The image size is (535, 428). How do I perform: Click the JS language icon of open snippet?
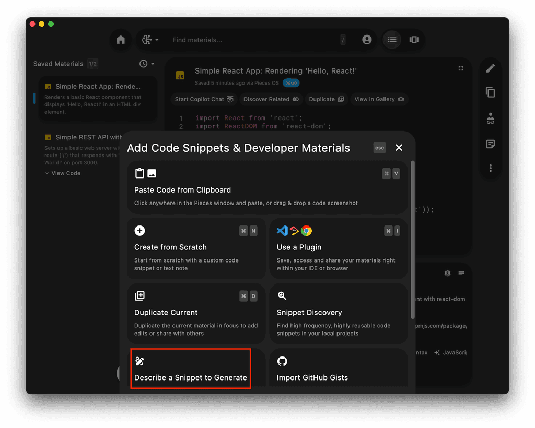(x=180, y=75)
